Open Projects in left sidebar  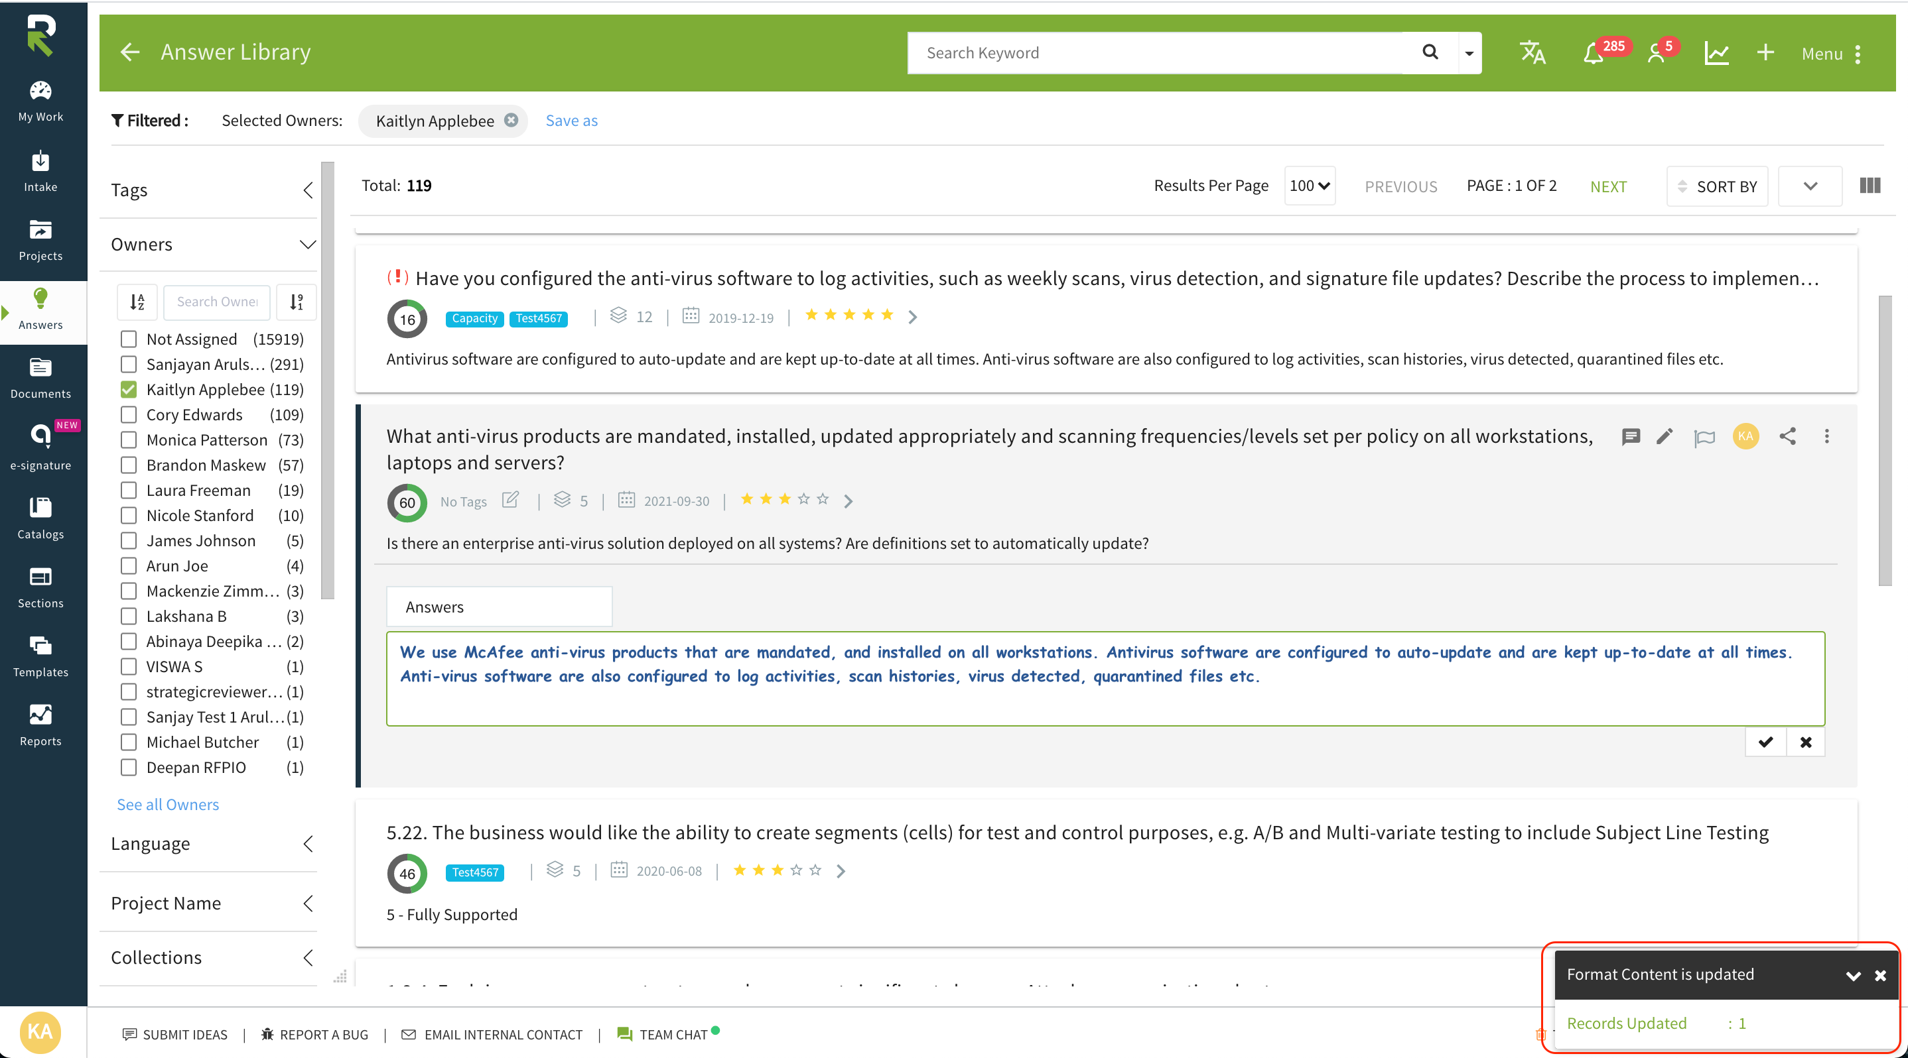click(x=40, y=240)
